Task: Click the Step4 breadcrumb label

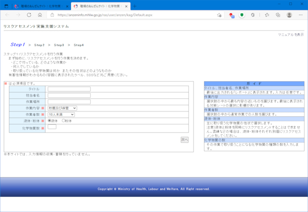Action: 79,45
